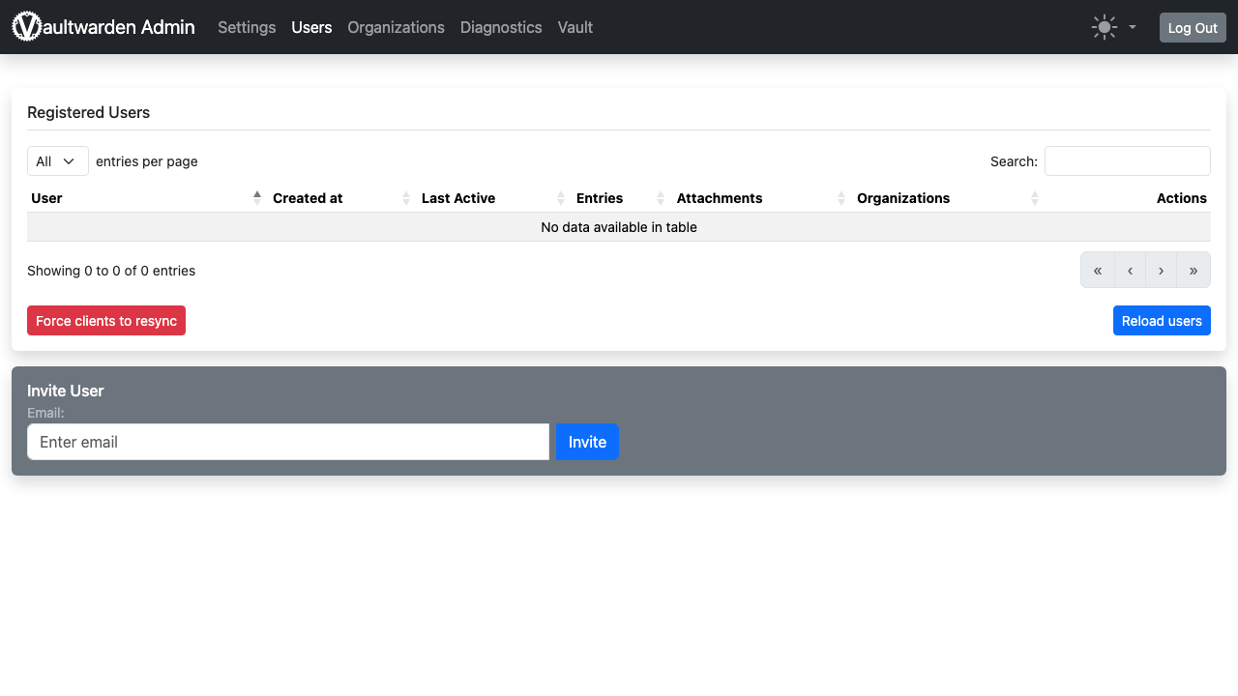The width and height of the screenshot is (1238, 696).
Task: Sort table by Attachments column
Action: pyautogui.click(x=761, y=198)
